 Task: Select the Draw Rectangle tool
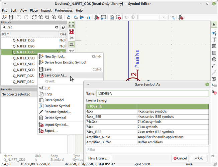(214, 53)
